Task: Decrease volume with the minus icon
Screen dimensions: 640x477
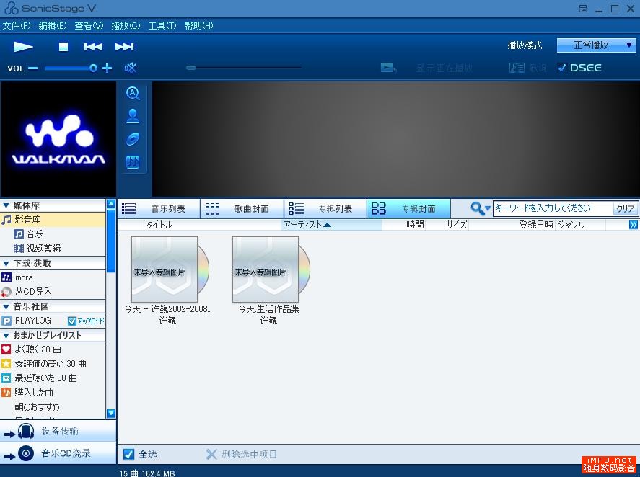Action: pos(33,68)
